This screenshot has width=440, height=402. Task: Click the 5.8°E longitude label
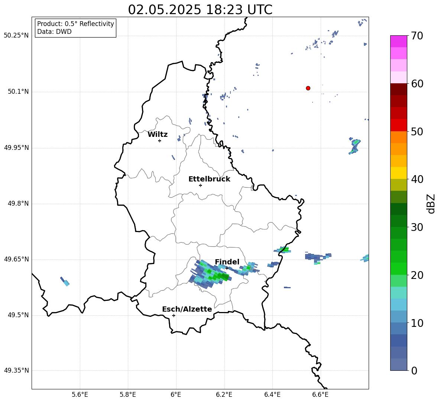coord(128,395)
